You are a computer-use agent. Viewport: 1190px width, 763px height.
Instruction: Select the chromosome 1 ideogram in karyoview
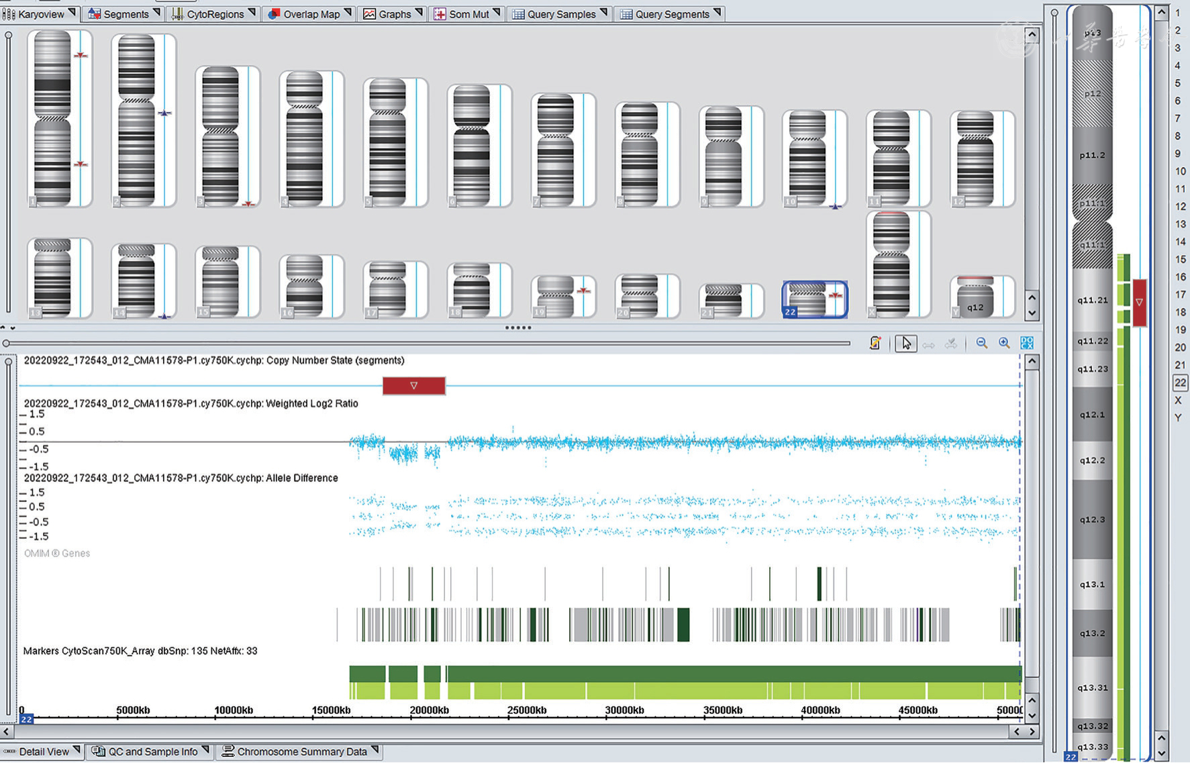[x=52, y=117]
